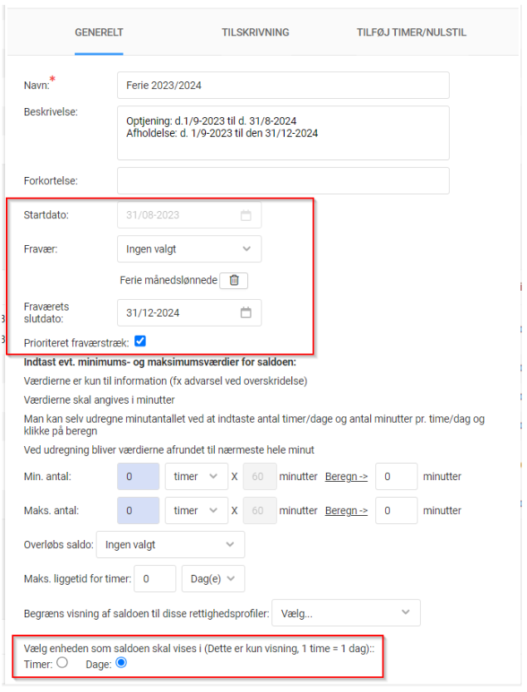The width and height of the screenshot is (527, 692).
Task: Open the Fravær dropdown
Action: [188, 248]
